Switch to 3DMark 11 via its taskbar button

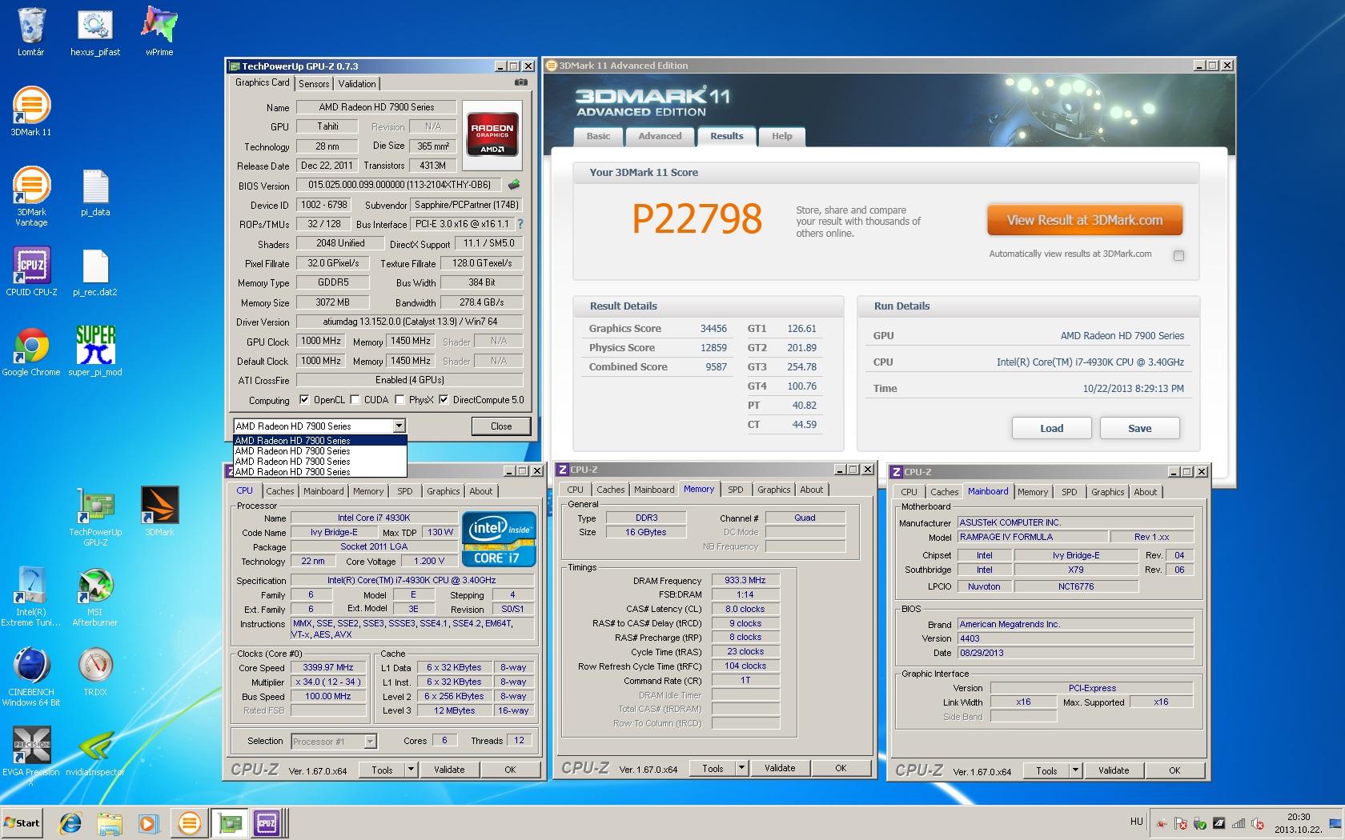click(x=189, y=822)
